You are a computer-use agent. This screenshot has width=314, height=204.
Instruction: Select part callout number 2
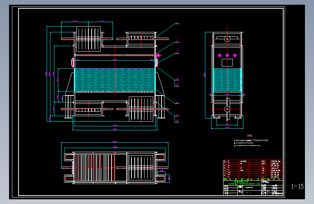[x=177, y=41]
